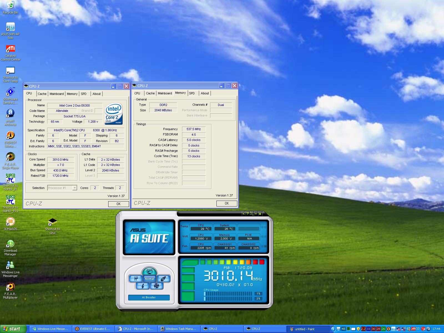Viewport: 444px width, 333px height.
Task: Open the Windows start menu
Action: [13, 329]
